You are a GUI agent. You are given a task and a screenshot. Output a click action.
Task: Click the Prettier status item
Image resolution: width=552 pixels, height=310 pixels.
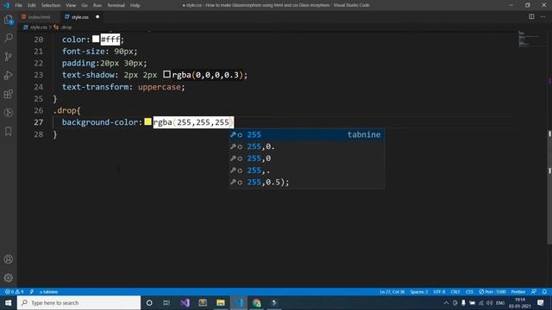point(517,292)
